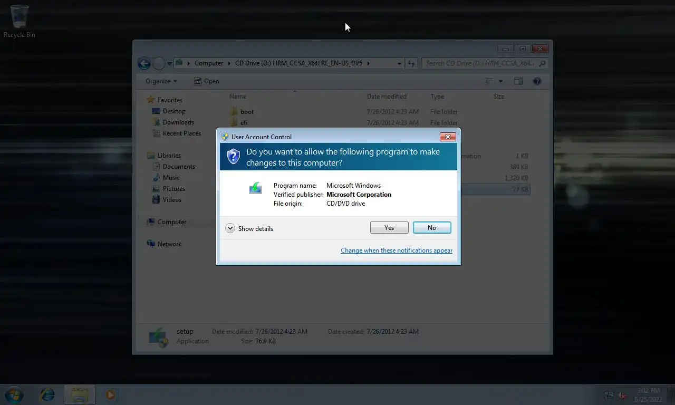Image resolution: width=675 pixels, height=405 pixels.
Task: Open 'Change when these notifications appear' link
Action: coord(397,250)
